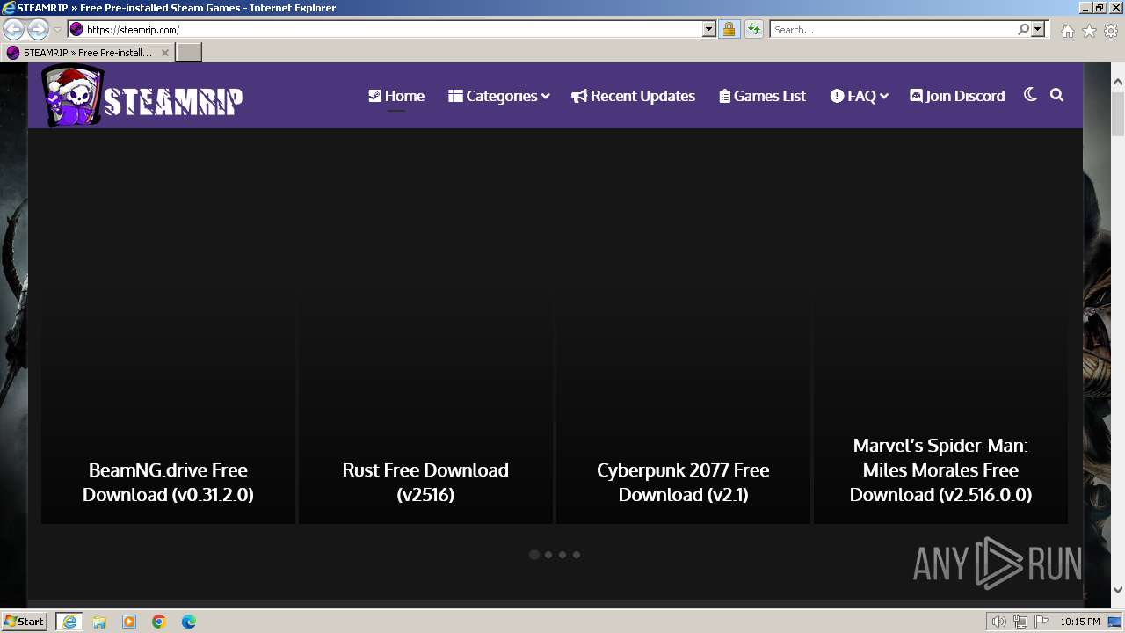Click Internet Explorer taskbar icon
Viewport: 1125px width, 633px height.
[69, 622]
